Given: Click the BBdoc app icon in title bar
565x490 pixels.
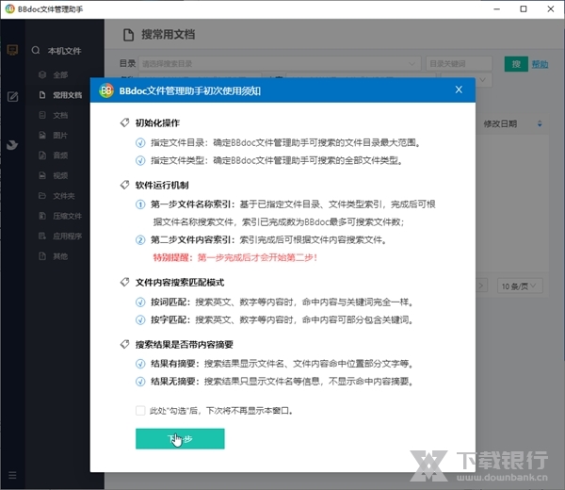Looking at the screenshot, I should (10, 8).
